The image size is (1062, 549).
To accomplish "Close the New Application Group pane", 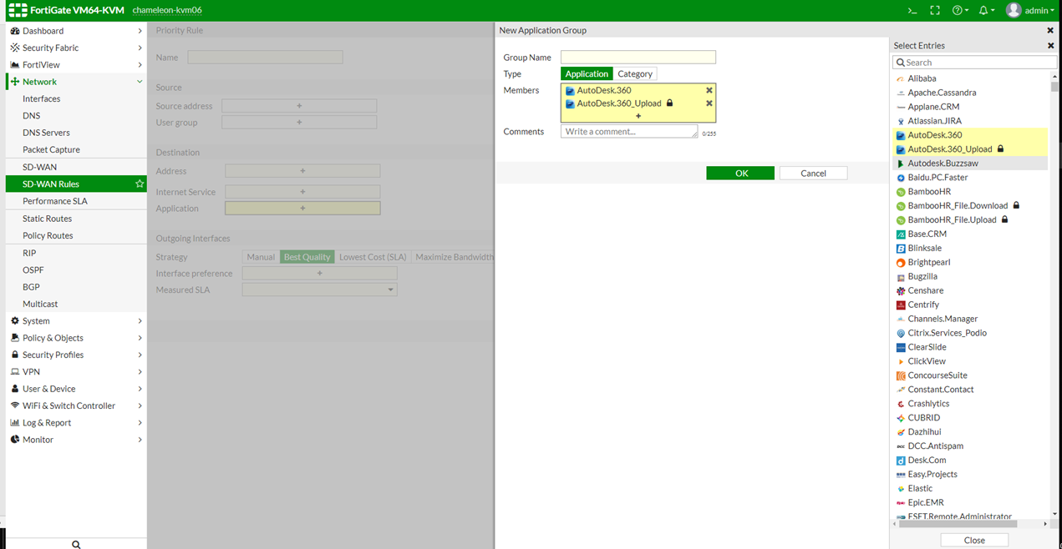I will point(1050,30).
